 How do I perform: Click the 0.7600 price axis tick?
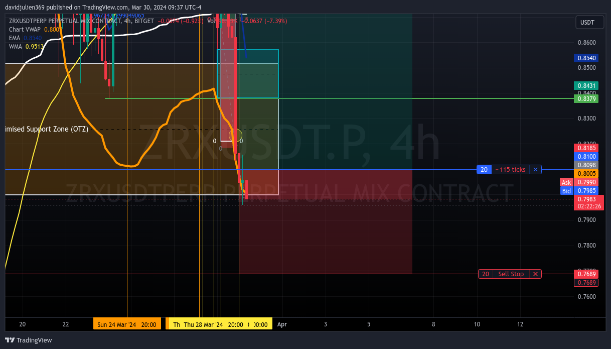(587, 296)
